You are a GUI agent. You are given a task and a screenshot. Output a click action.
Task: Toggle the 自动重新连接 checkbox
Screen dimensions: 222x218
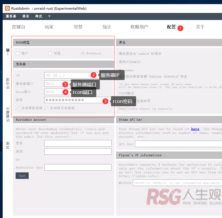[x=17, y=108]
